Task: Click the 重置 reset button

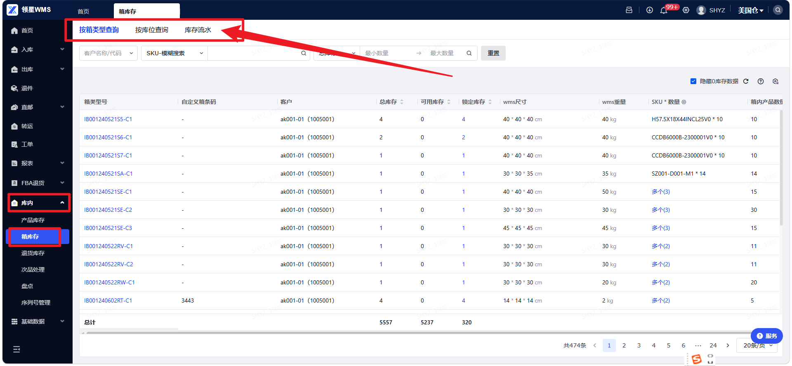Action: (x=493, y=53)
